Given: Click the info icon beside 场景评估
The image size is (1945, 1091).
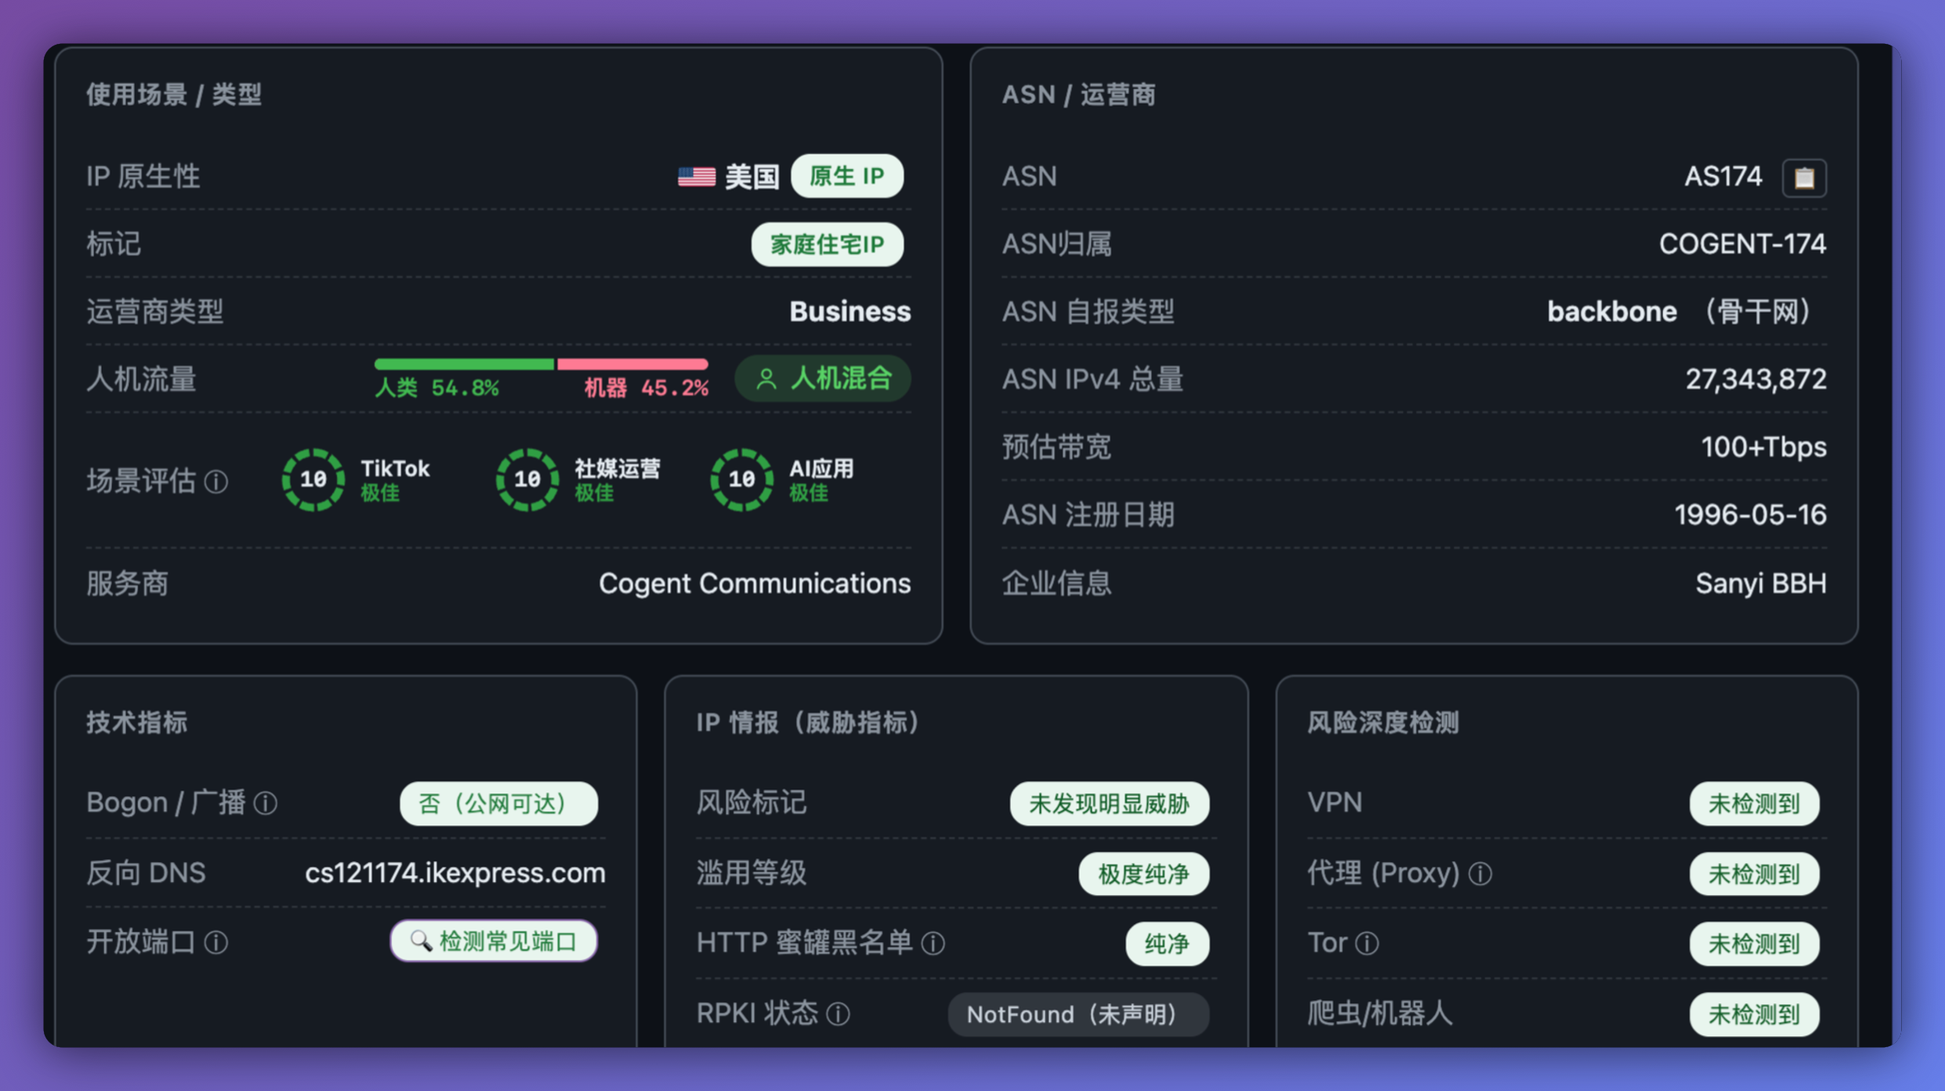Looking at the screenshot, I should click(216, 481).
